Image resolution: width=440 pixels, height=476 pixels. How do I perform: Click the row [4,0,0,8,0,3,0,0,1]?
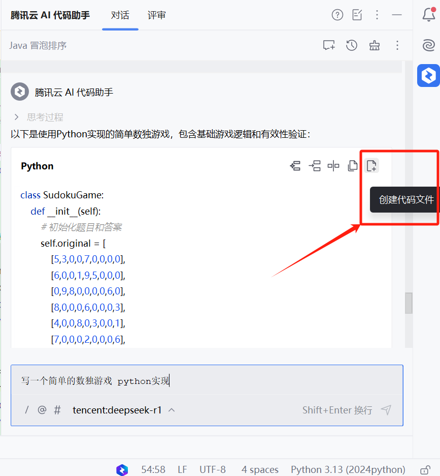coord(88,323)
